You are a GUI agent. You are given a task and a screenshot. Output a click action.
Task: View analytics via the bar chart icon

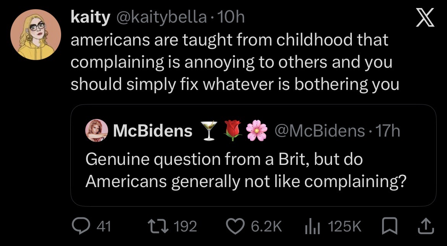click(313, 226)
